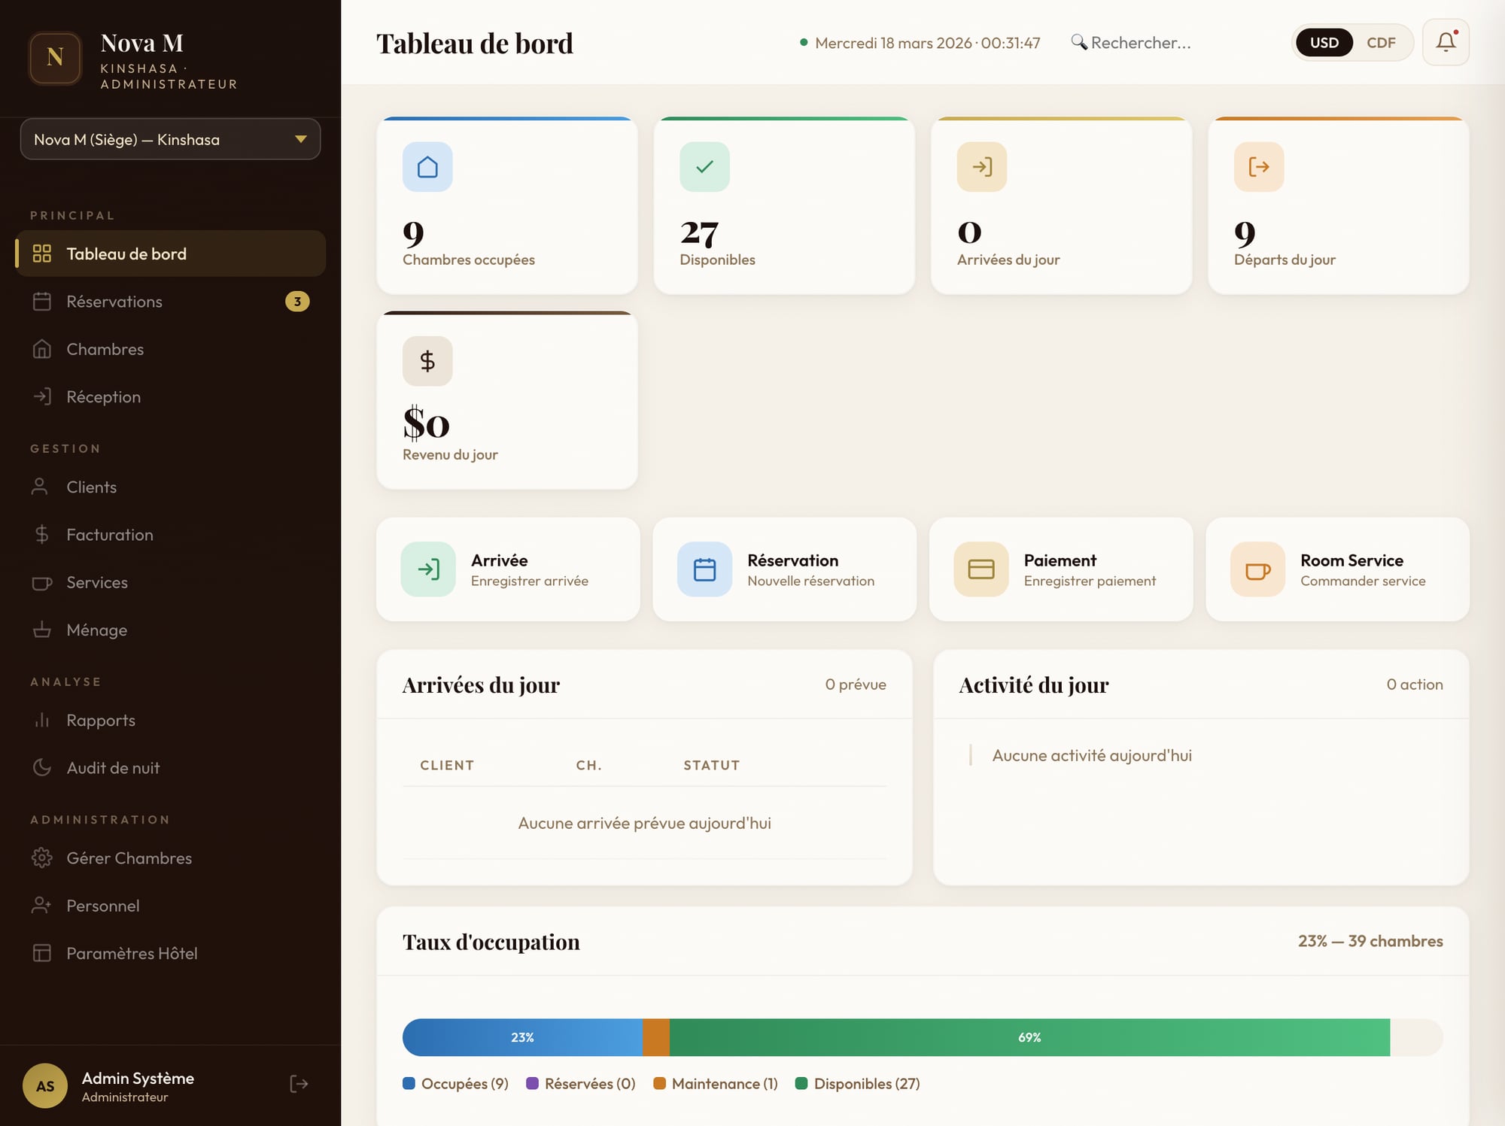The height and width of the screenshot is (1126, 1505).
Task: Open Réception via its arrow icon
Action: coord(43,396)
